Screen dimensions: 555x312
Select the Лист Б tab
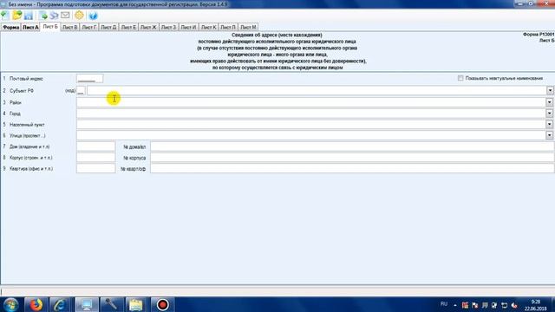point(50,27)
